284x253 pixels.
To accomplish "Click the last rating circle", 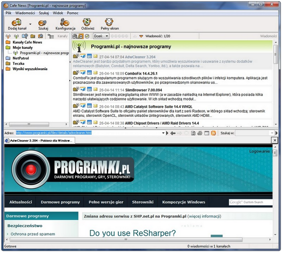I will tap(126, 36).
